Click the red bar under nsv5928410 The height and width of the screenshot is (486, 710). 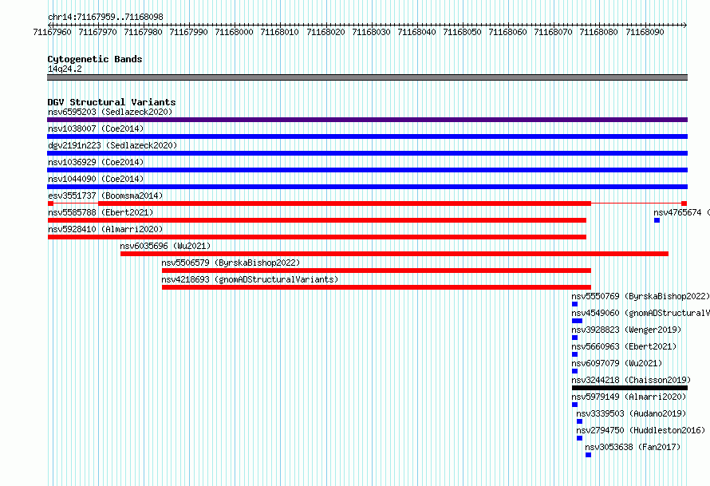coord(317,237)
